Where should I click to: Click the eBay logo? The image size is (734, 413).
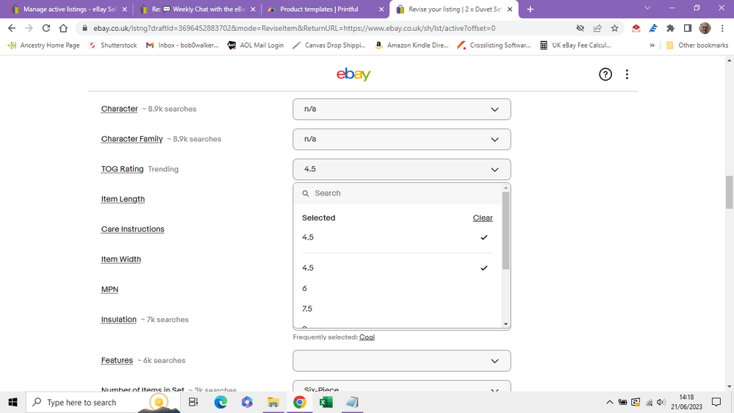[353, 74]
